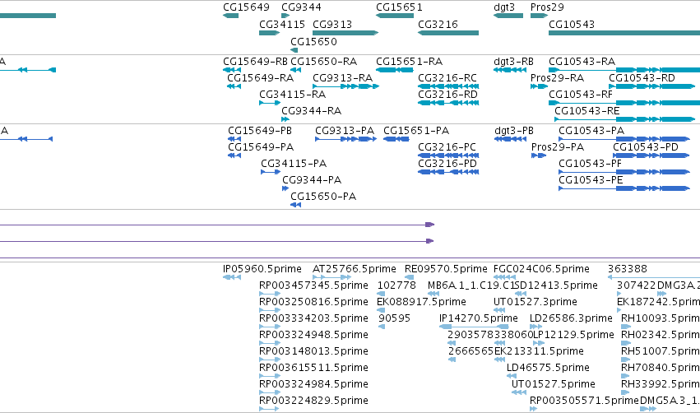Select EST IP05960.5prime
Screen dimensions: 700x413
[232, 277]
